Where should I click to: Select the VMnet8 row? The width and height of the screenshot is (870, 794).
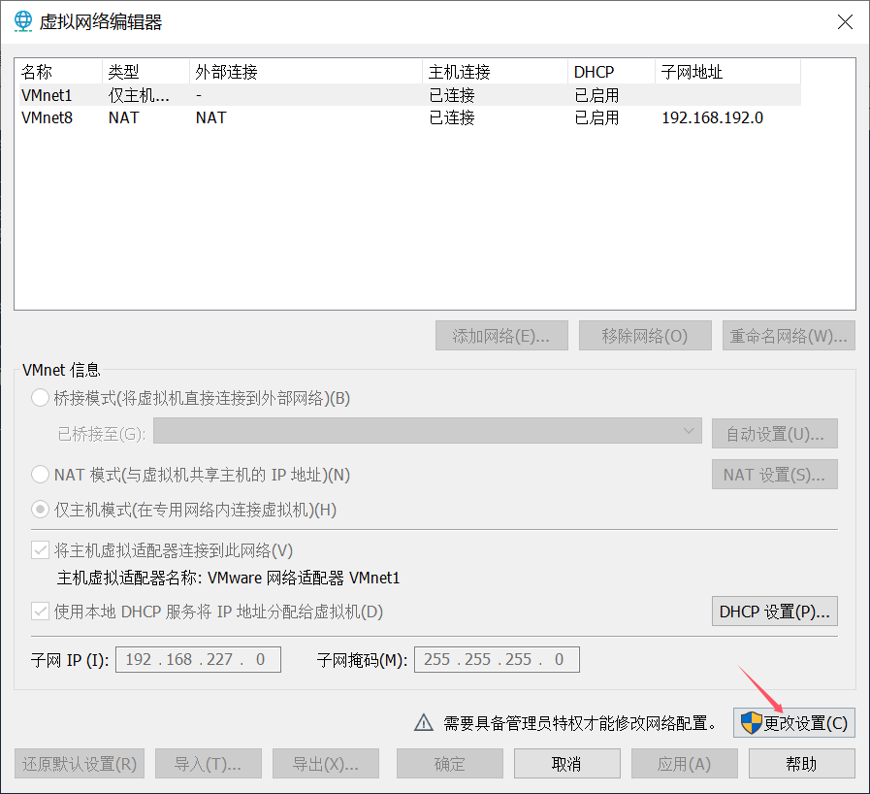click(x=410, y=117)
